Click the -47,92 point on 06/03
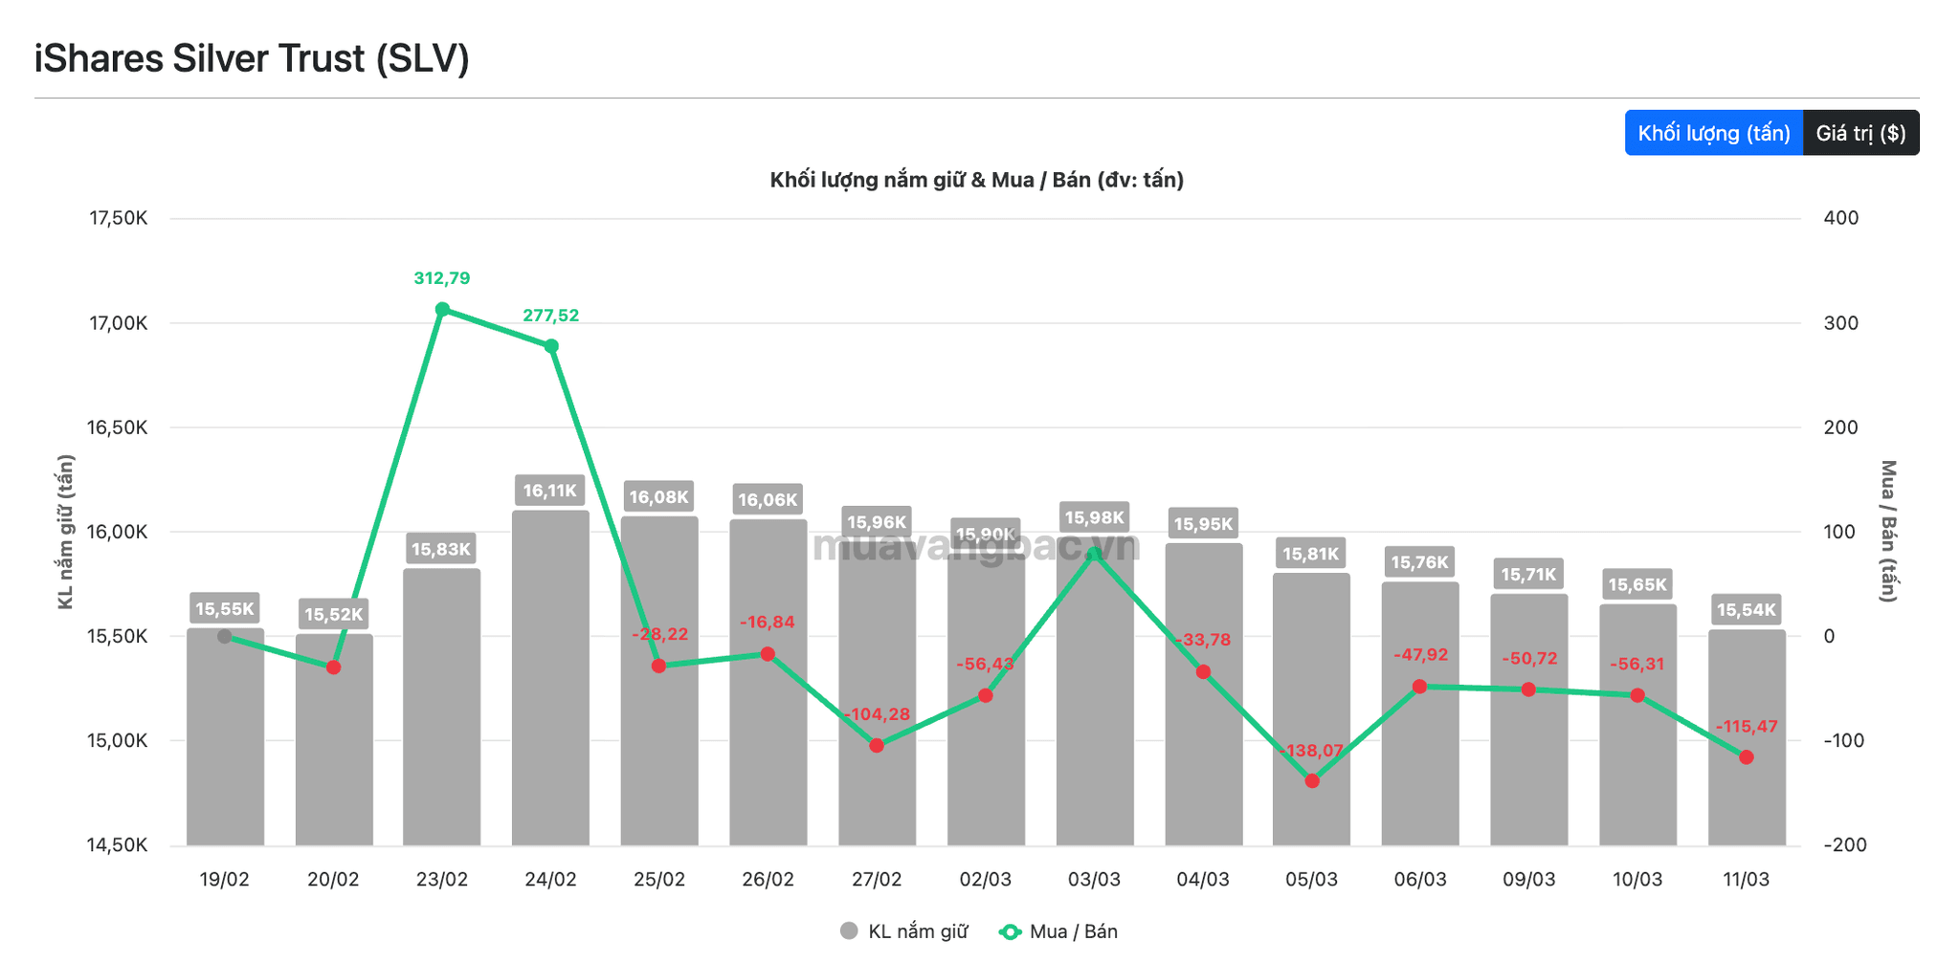1960x963 pixels. (1420, 687)
